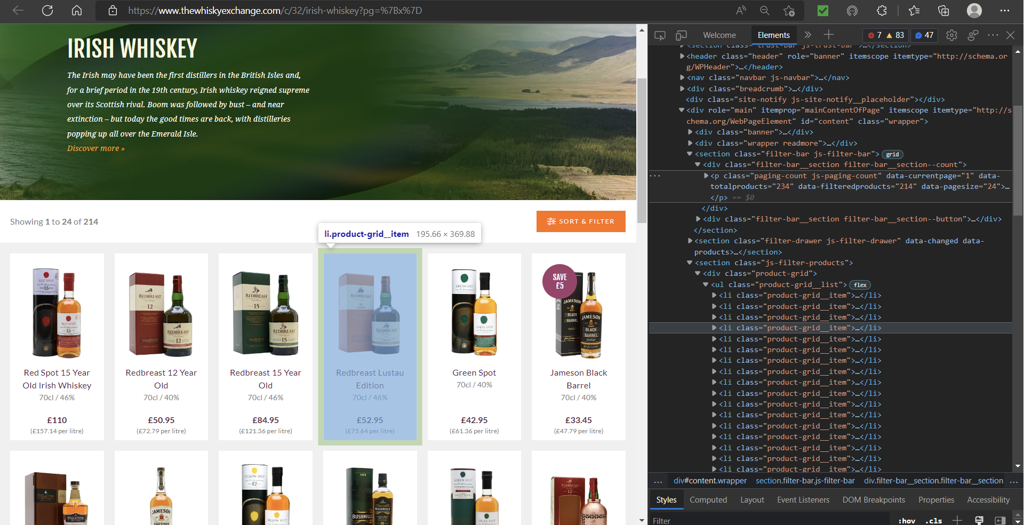
Task: Go back to the previous page
Action: click(x=18, y=11)
